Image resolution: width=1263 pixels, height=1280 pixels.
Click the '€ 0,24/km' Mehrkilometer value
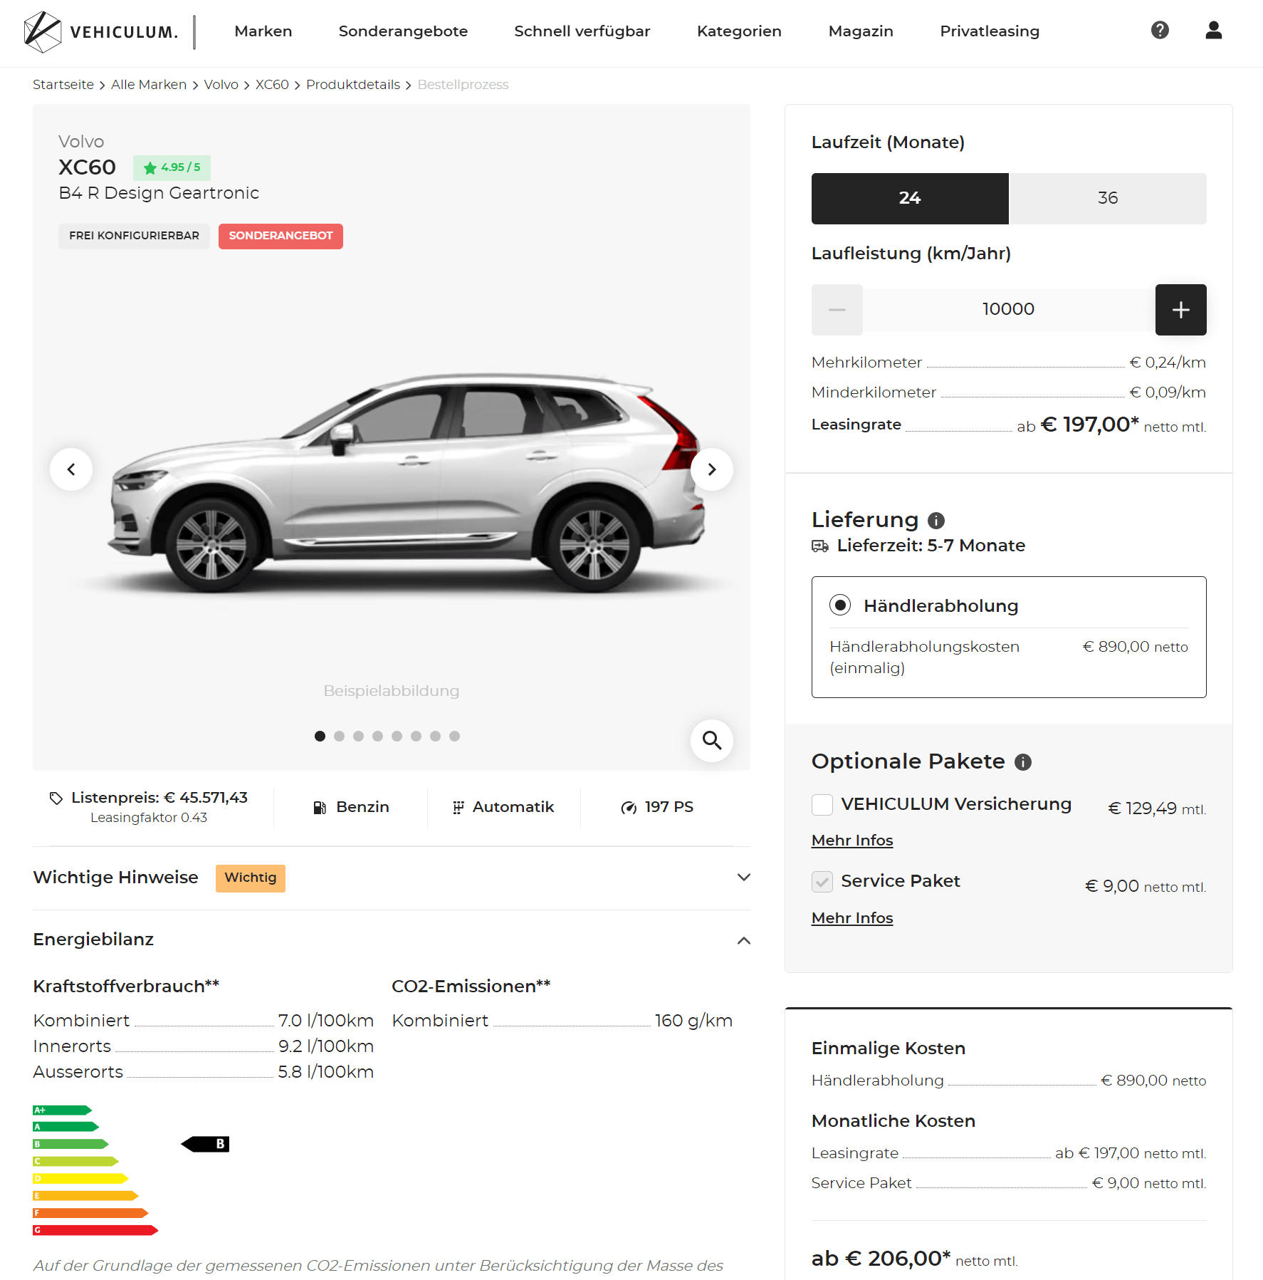(x=1168, y=363)
